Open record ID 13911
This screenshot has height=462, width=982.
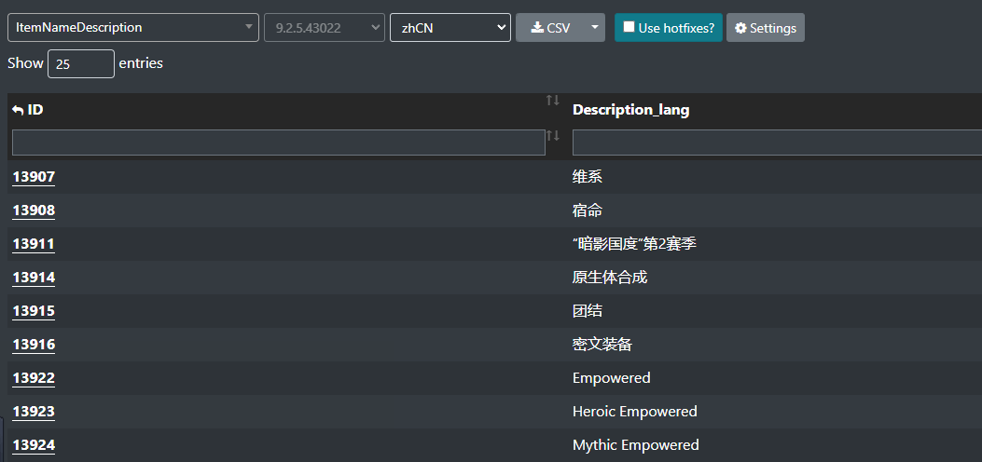(x=34, y=244)
